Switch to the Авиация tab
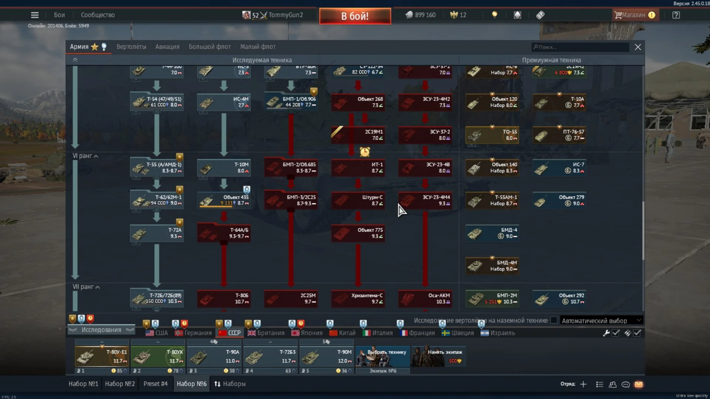Image resolution: width=710 pixels, height=399 pixels. tap(167, 47)
